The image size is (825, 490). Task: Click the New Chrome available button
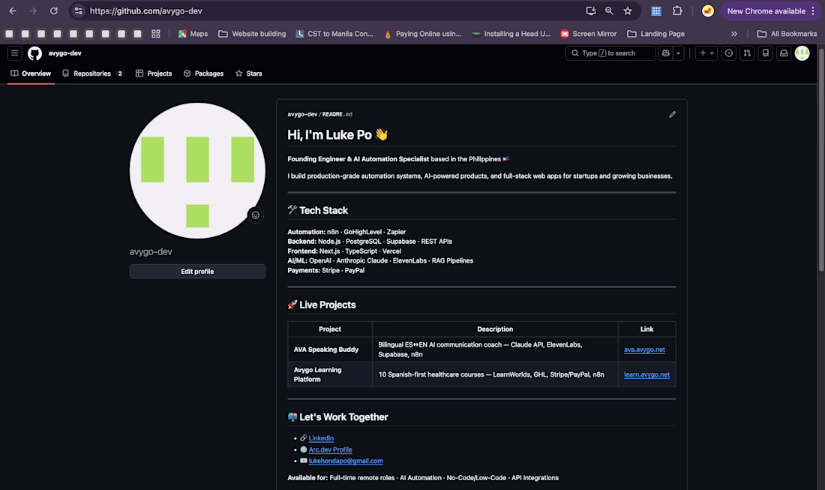[766, 11]
